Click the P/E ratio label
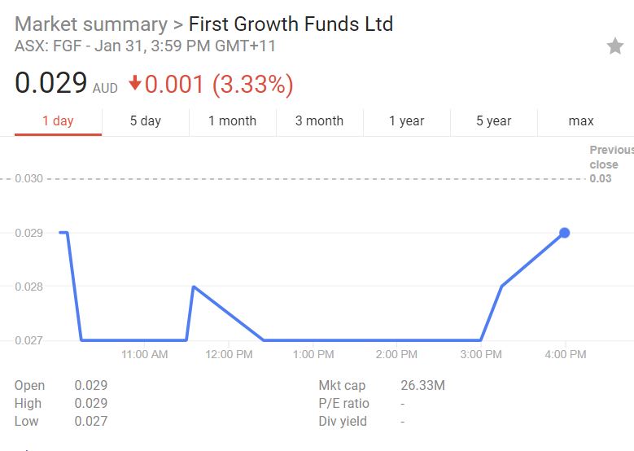 343,404
